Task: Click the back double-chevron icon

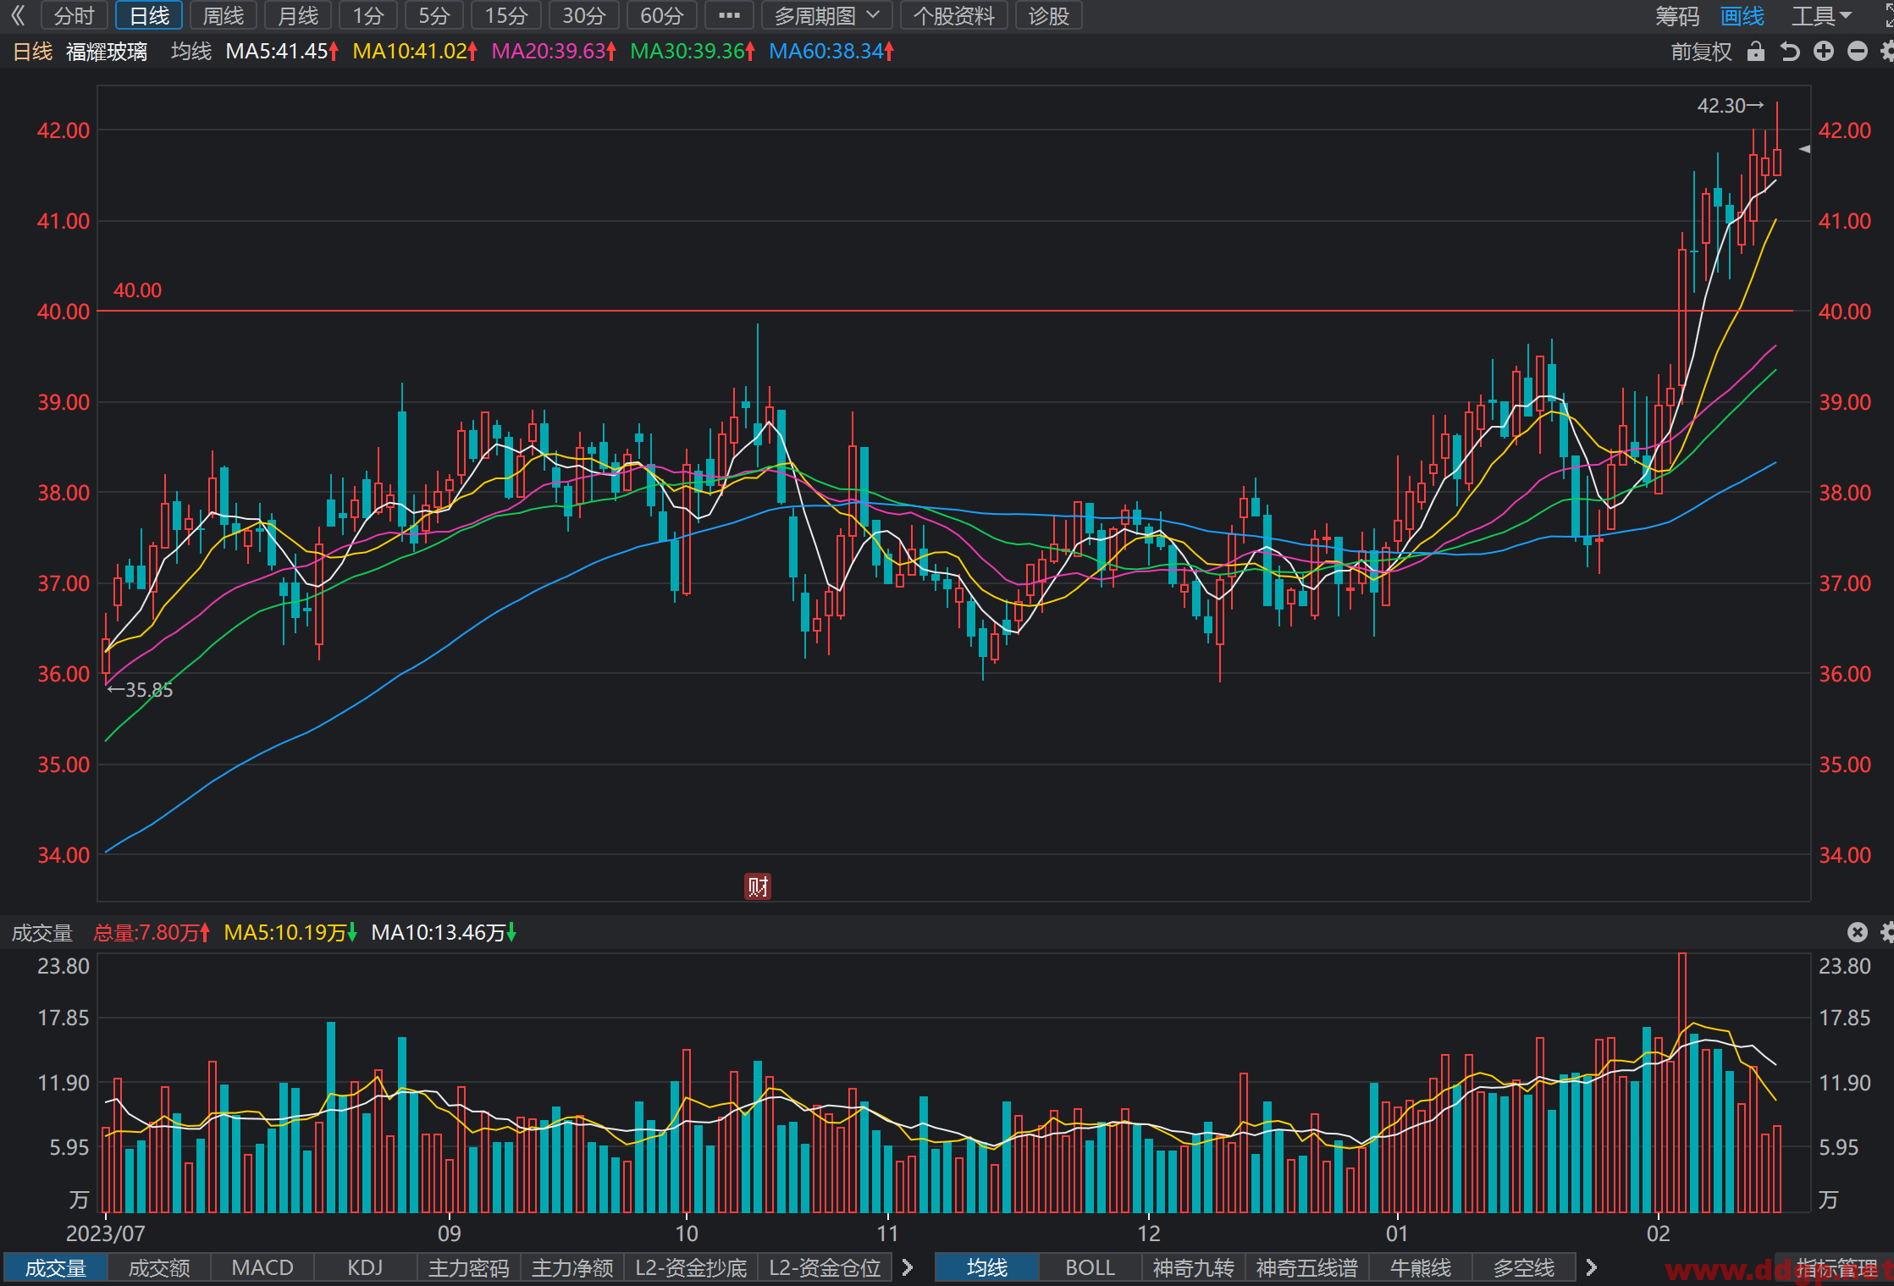Action: (18, 15)
